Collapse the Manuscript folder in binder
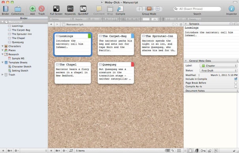The image size is (239, 153). (2, 22)
